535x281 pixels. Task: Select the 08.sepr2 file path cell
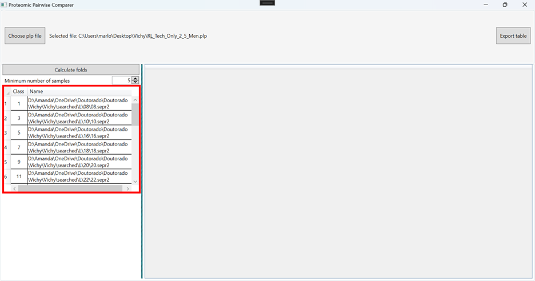coord(79,103)
